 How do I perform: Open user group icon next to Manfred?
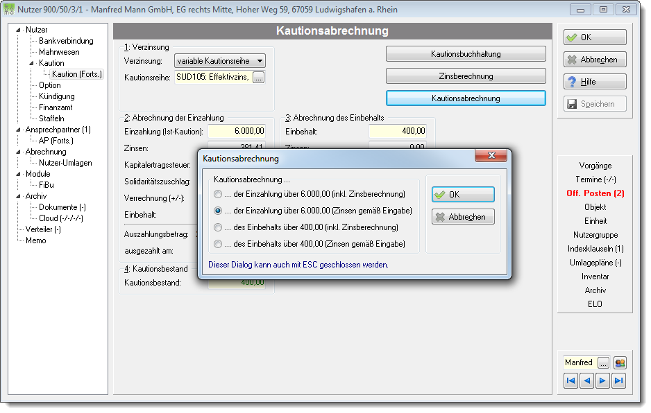tap(620, 363)
